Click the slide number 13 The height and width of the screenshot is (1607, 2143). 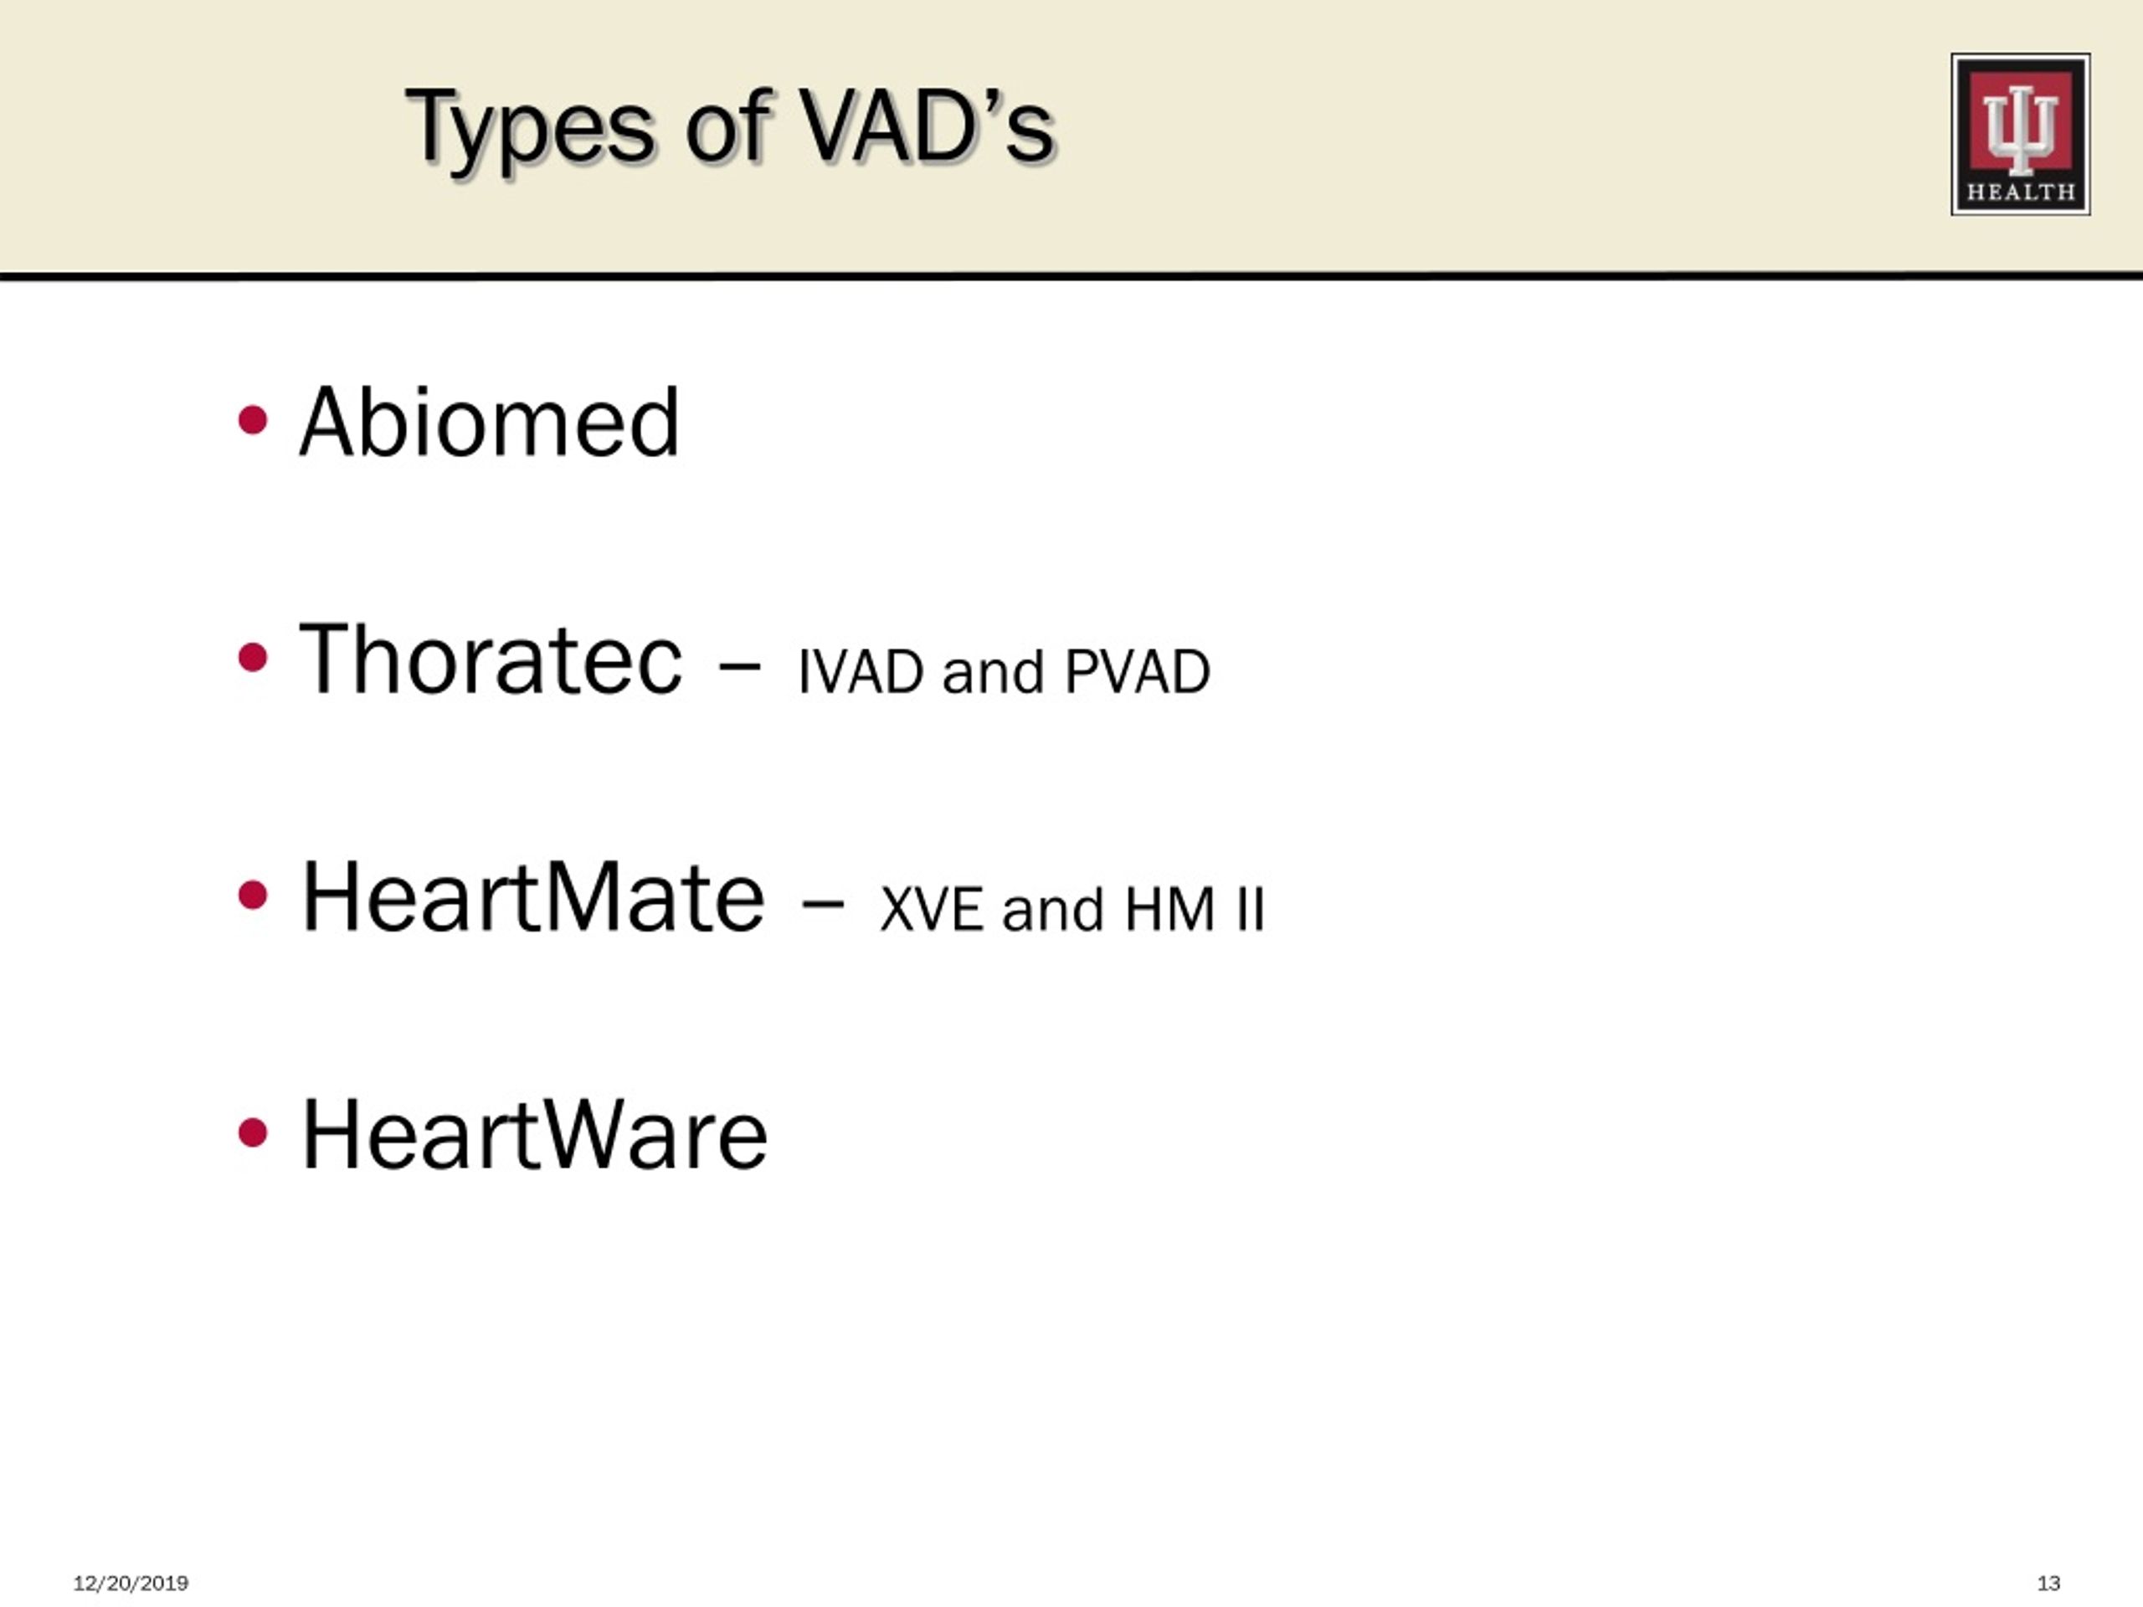pos(2048,1583)
